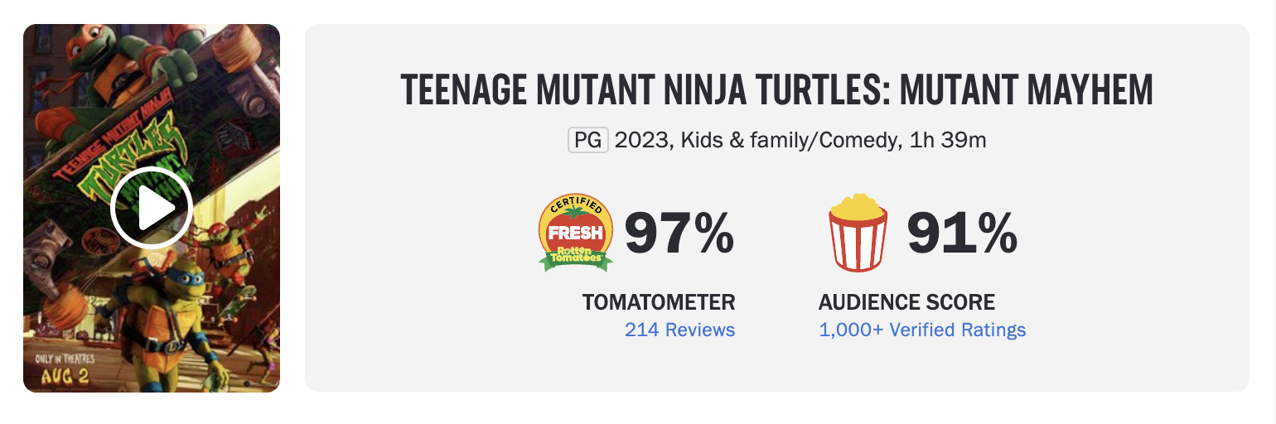Play the Mutant Mayhem trailer
Screen dimensions: 1276x424
(x=152, y=208)
